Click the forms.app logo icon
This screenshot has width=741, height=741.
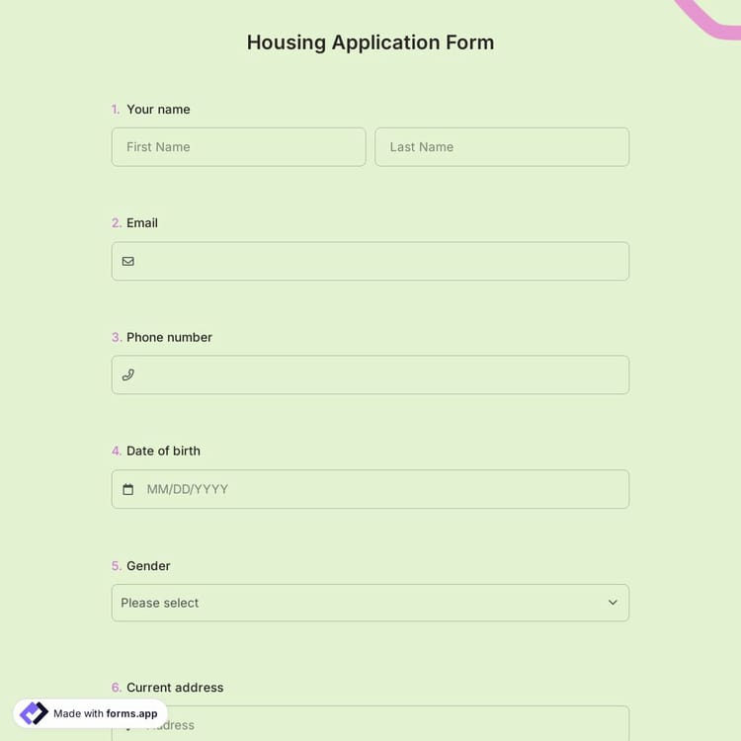[34, 713]
